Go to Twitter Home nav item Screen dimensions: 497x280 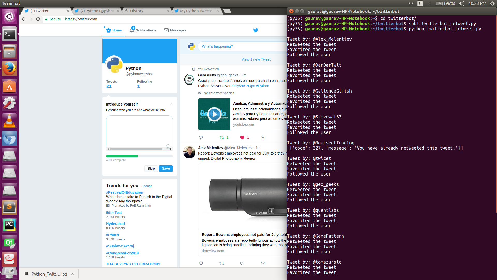tap(114, 30)
